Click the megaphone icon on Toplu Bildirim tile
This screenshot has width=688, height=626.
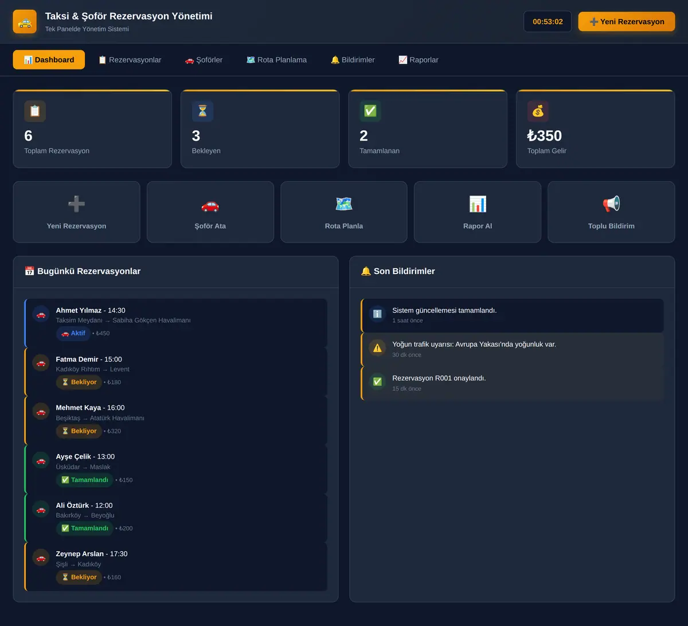(x=611, y=204)
